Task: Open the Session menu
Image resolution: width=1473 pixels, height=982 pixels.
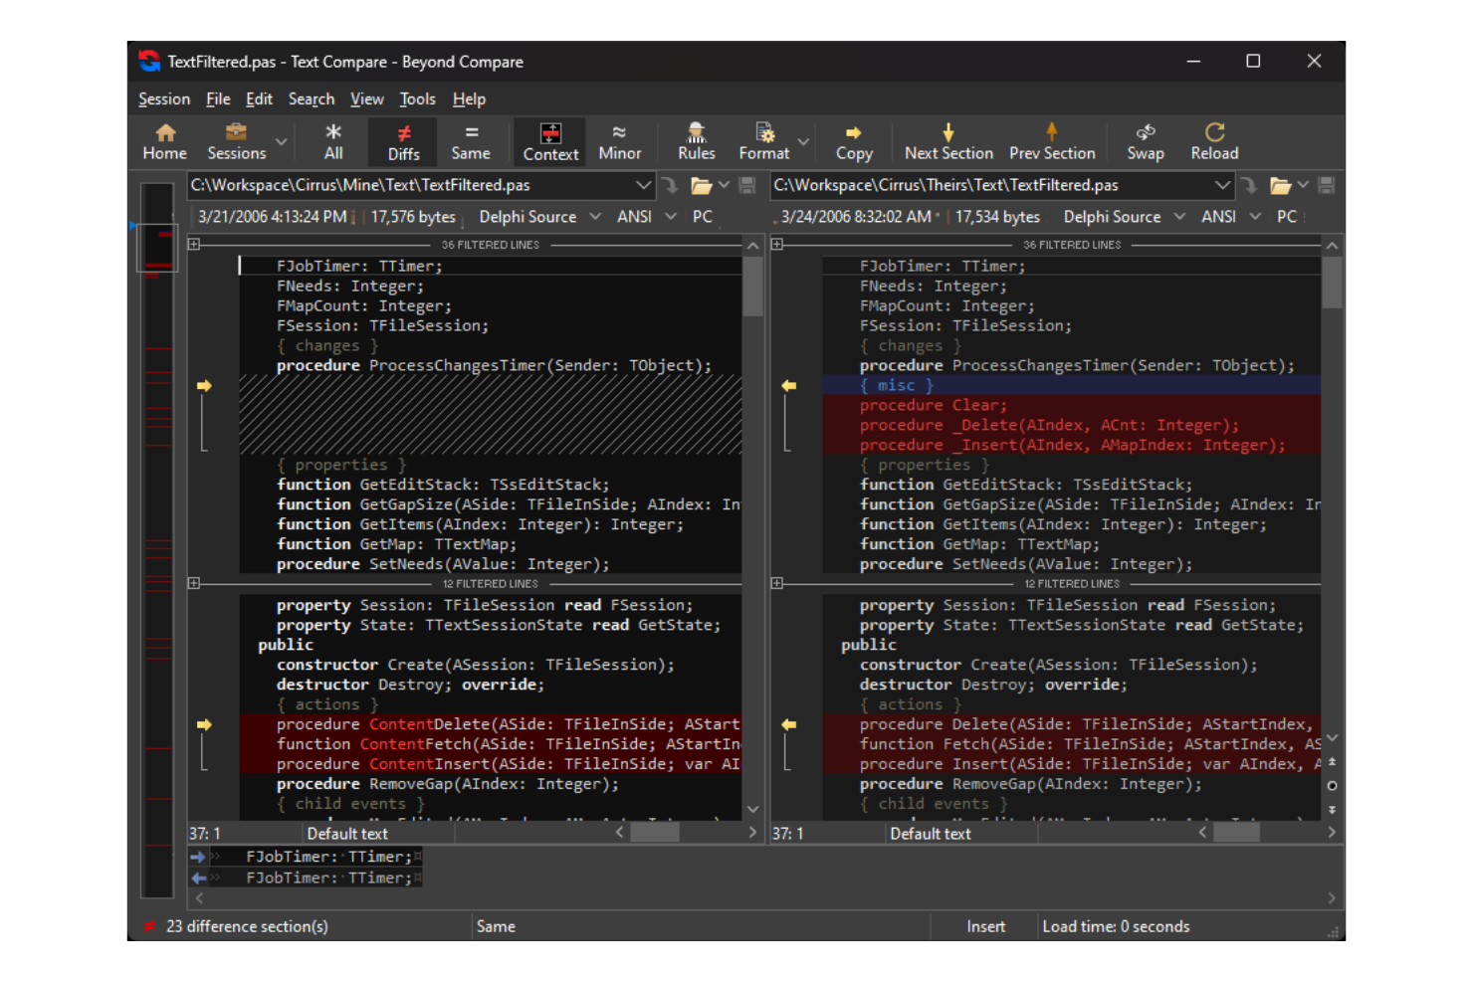Action: [164, 98]
